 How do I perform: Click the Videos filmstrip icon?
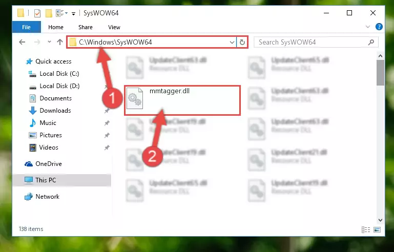point(33,148)
